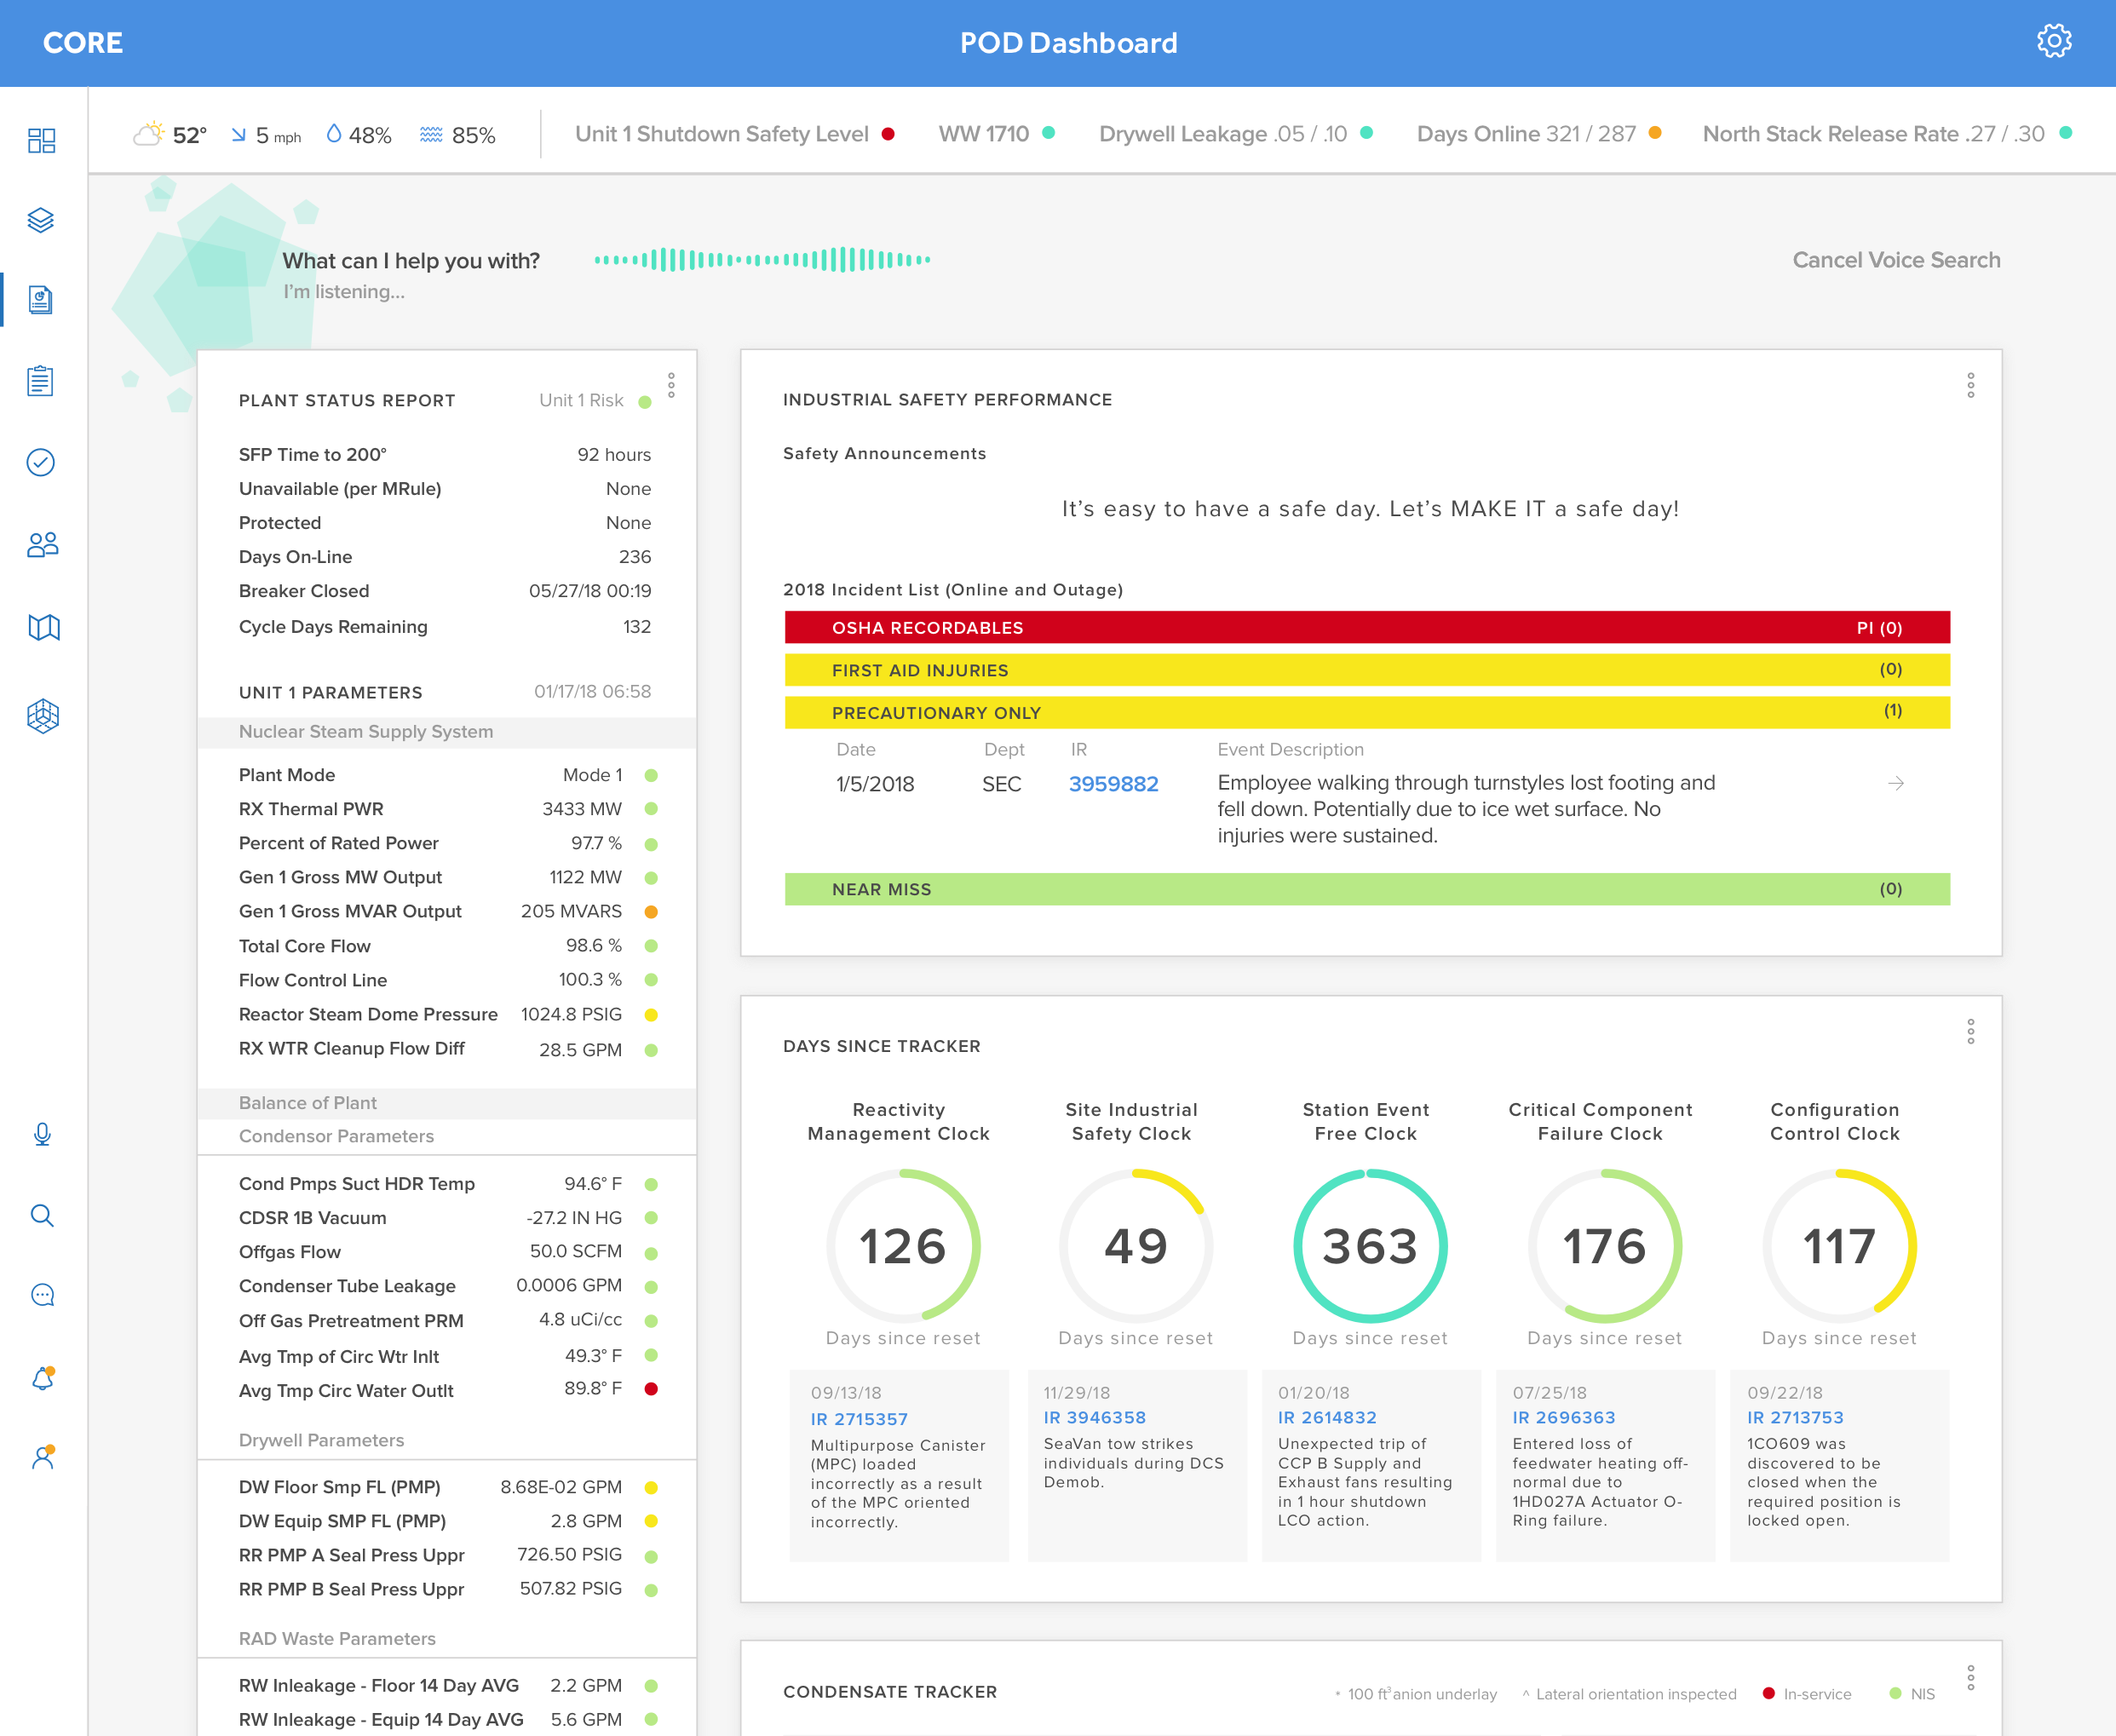Open Plant Status Report options menu

tap(671, 385)
